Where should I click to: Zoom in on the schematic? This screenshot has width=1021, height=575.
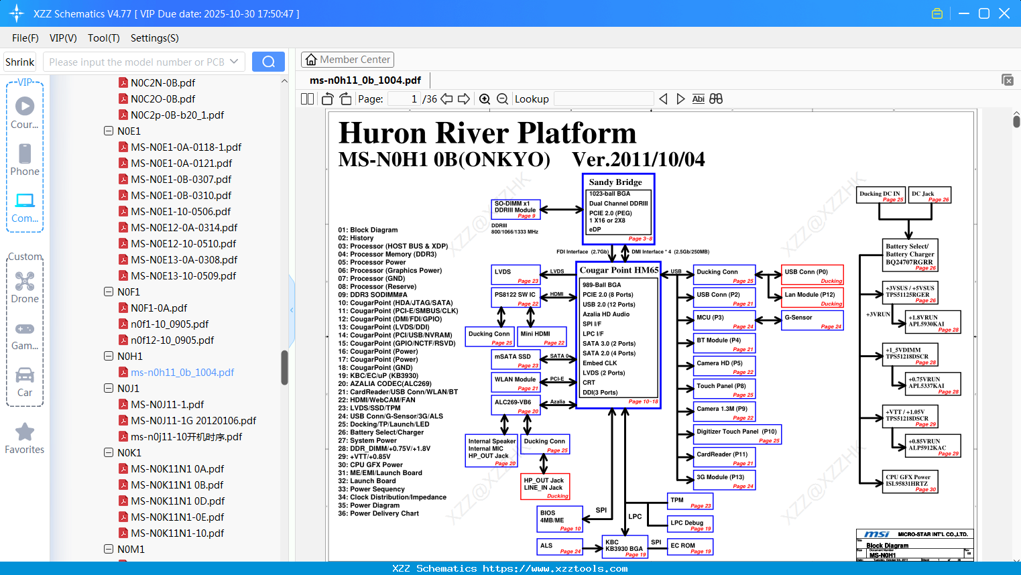[x=485, y=99]
